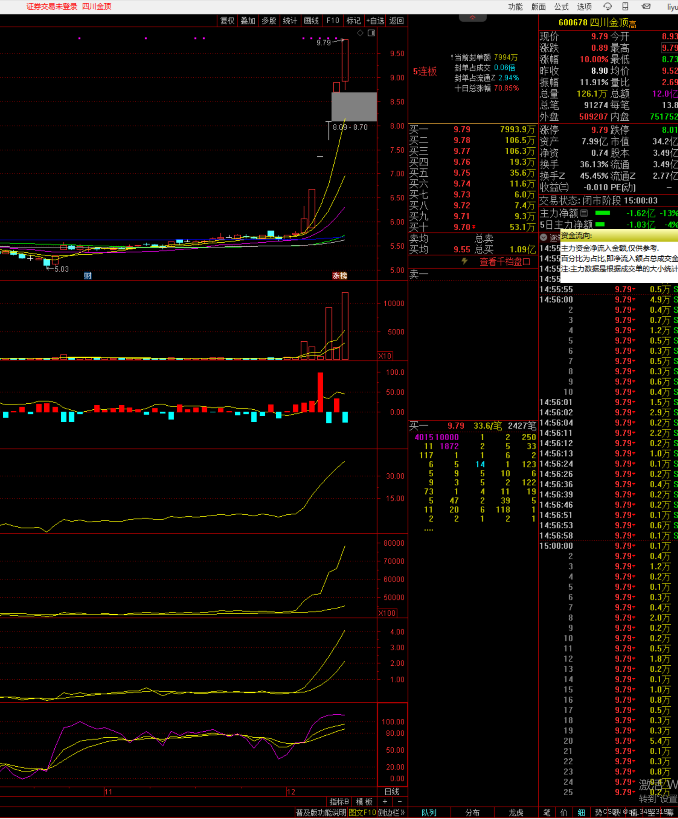Click the X10 volume scale label
Viewport: 678px width, 819px height.
[385, 356]
